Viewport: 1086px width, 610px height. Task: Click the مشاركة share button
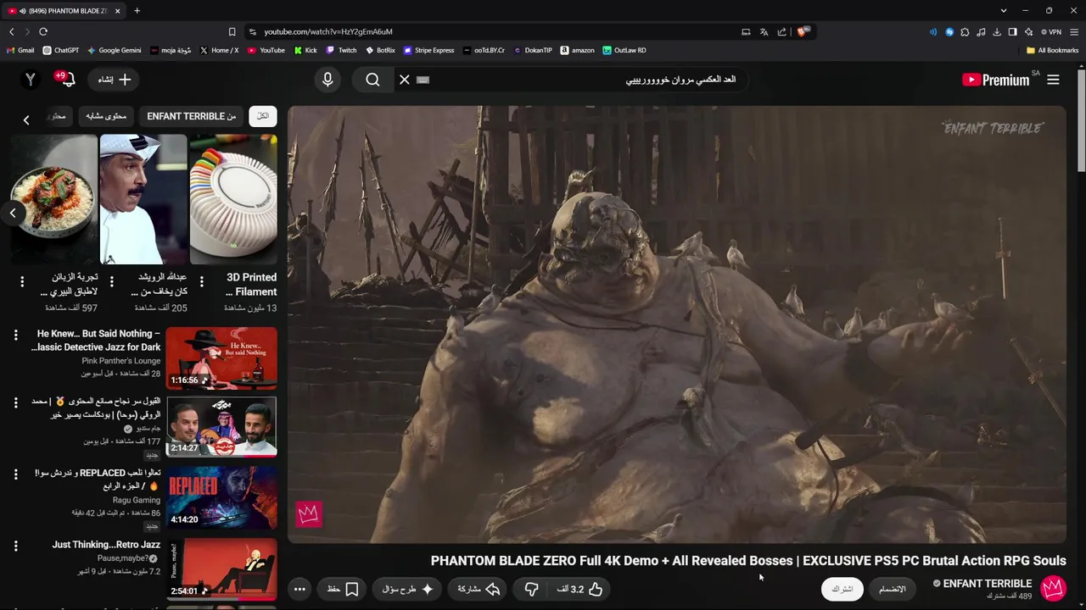[x=479, y=589]
